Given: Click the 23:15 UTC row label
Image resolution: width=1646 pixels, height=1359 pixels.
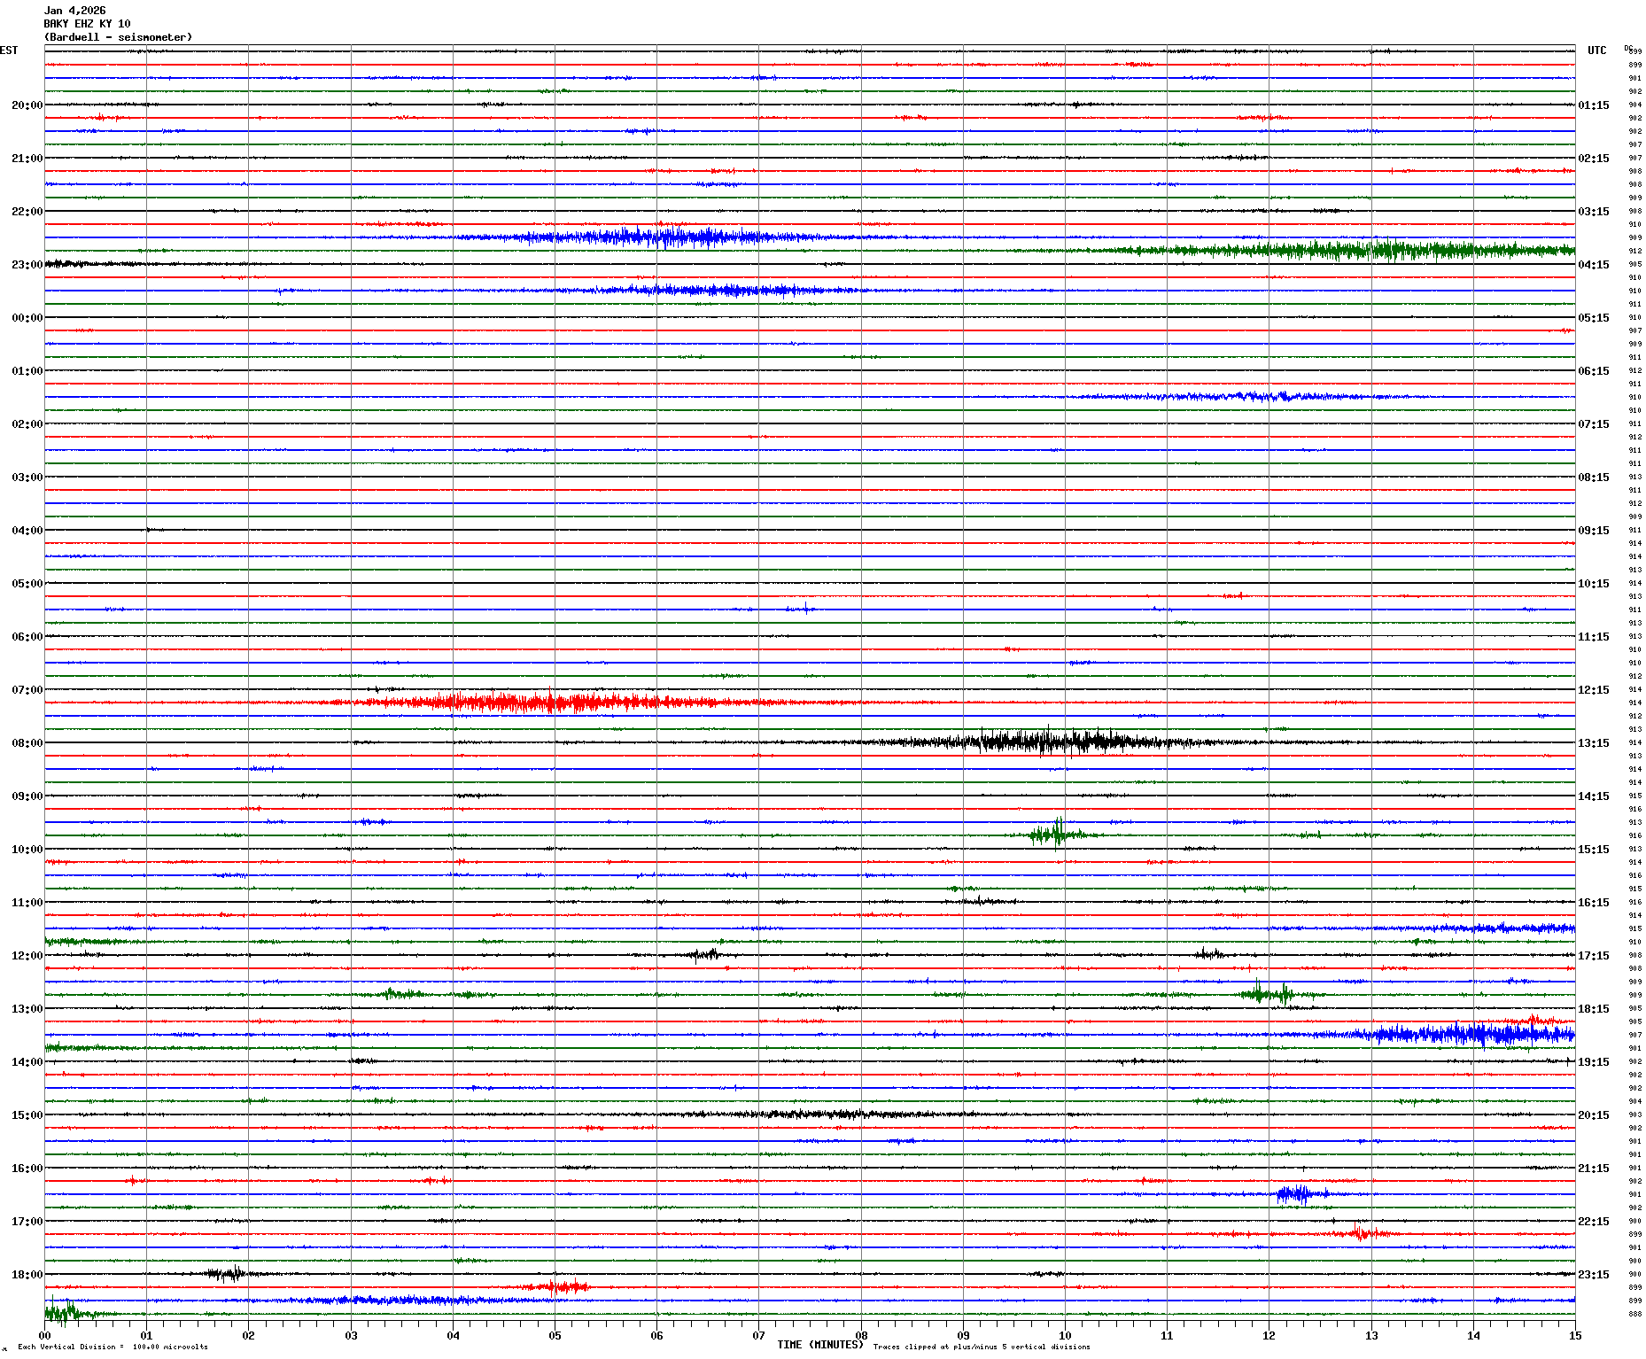Looking at the screenshot, I should point(1593,1275).
